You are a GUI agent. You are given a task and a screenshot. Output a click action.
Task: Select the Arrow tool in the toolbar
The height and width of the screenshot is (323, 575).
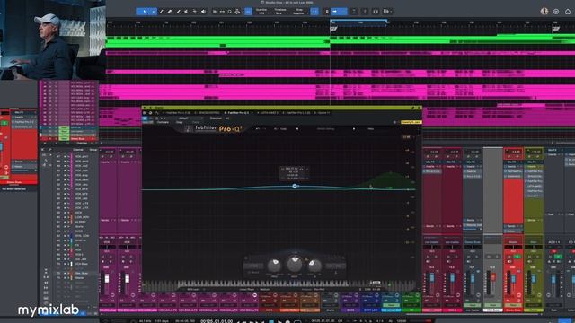144,12
